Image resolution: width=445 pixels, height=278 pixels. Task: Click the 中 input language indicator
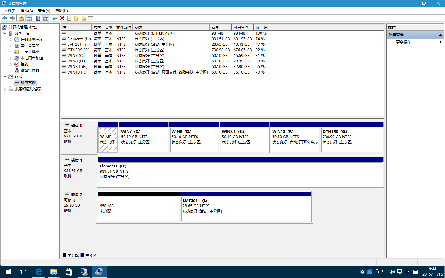(x=407, y=272)
